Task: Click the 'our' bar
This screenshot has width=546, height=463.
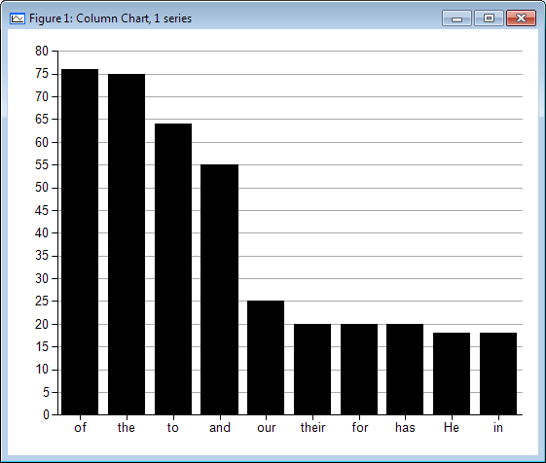Action: pyautogui.click(x=266, y=358)
